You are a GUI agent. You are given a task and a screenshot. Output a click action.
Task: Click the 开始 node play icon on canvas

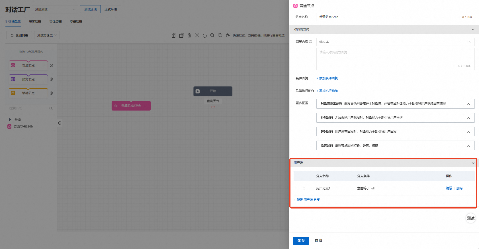(x=198, y=91)
